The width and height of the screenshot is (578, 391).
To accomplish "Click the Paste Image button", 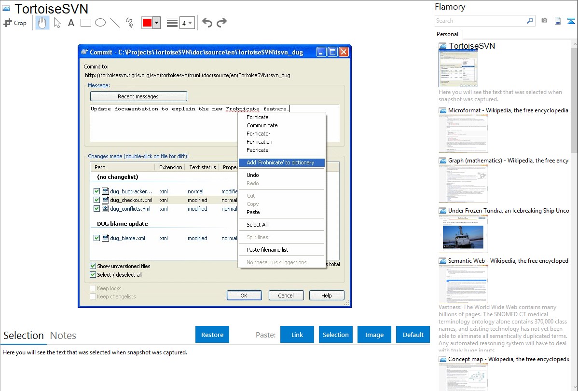I will pos(374,335).
